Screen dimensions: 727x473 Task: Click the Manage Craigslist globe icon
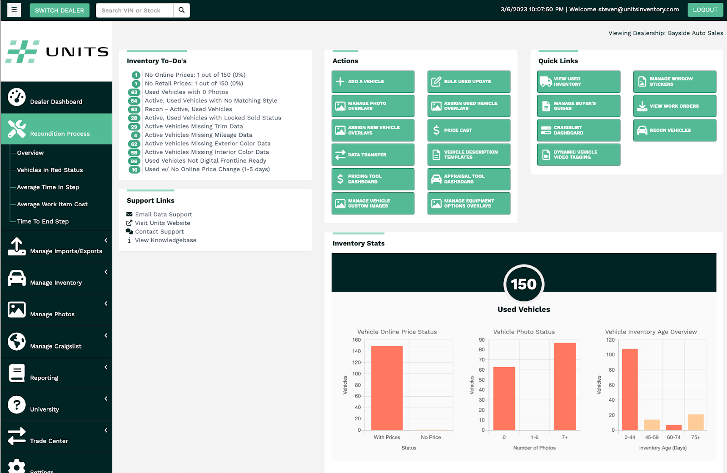[x=16, y=341]
